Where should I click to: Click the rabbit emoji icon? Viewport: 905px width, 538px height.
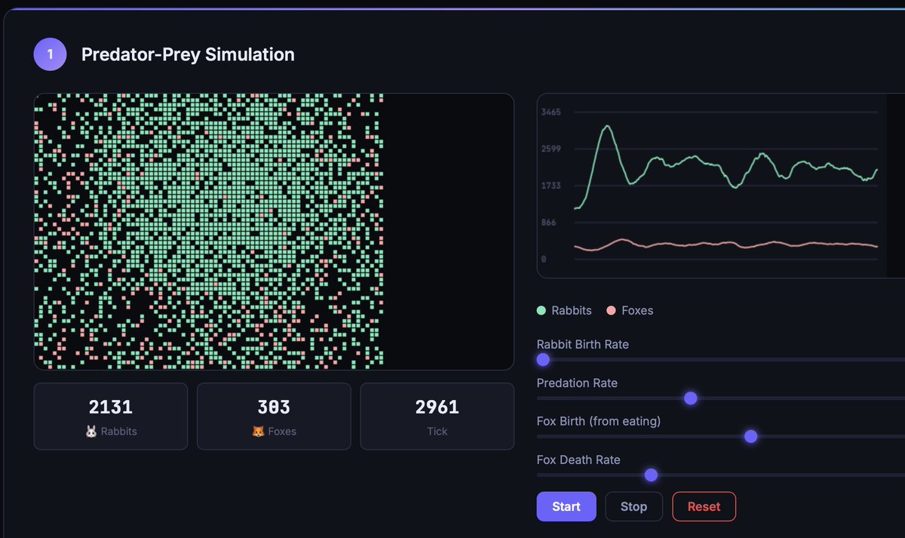tap(91, 432)
